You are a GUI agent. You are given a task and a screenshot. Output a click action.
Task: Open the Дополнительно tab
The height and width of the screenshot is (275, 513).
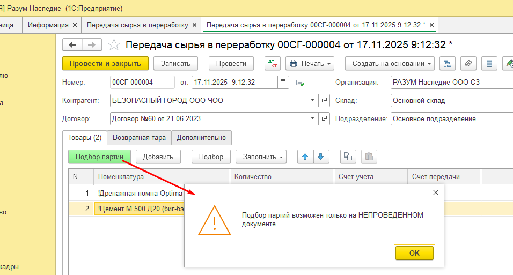click(x=202, y=138)
